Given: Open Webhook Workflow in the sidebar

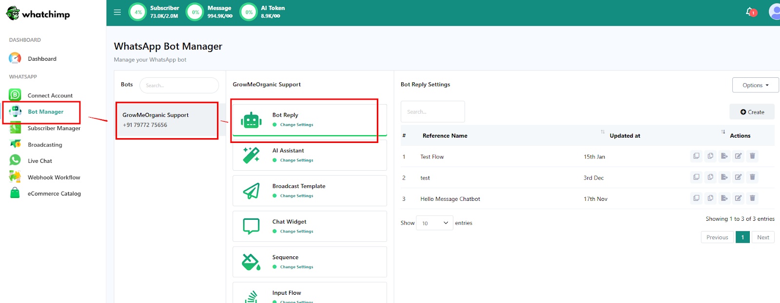Looking at the screenshot, I should pyautogui.click(x=54, y=178).
